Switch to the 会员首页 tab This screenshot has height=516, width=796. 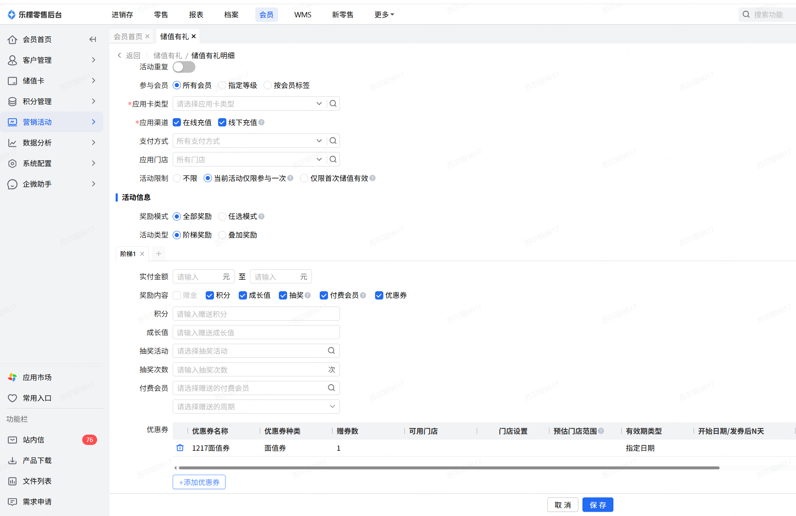pyautogui.click(x=128, y=36)
